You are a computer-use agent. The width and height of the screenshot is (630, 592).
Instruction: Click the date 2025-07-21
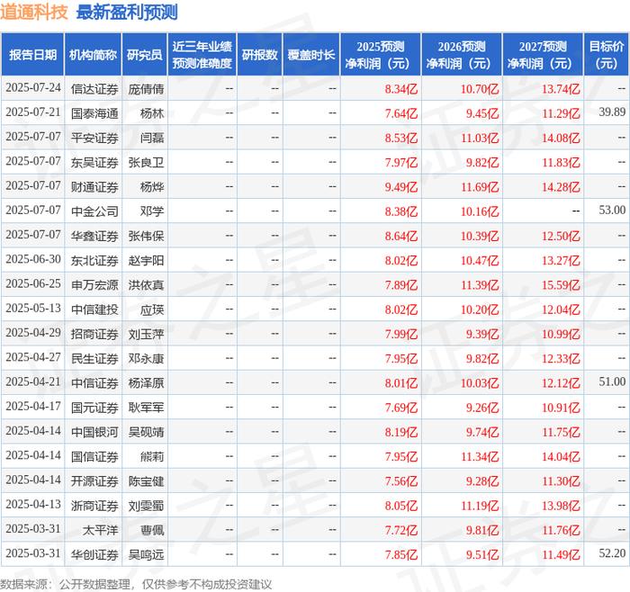pyautogui.click(x=33, y=112)
